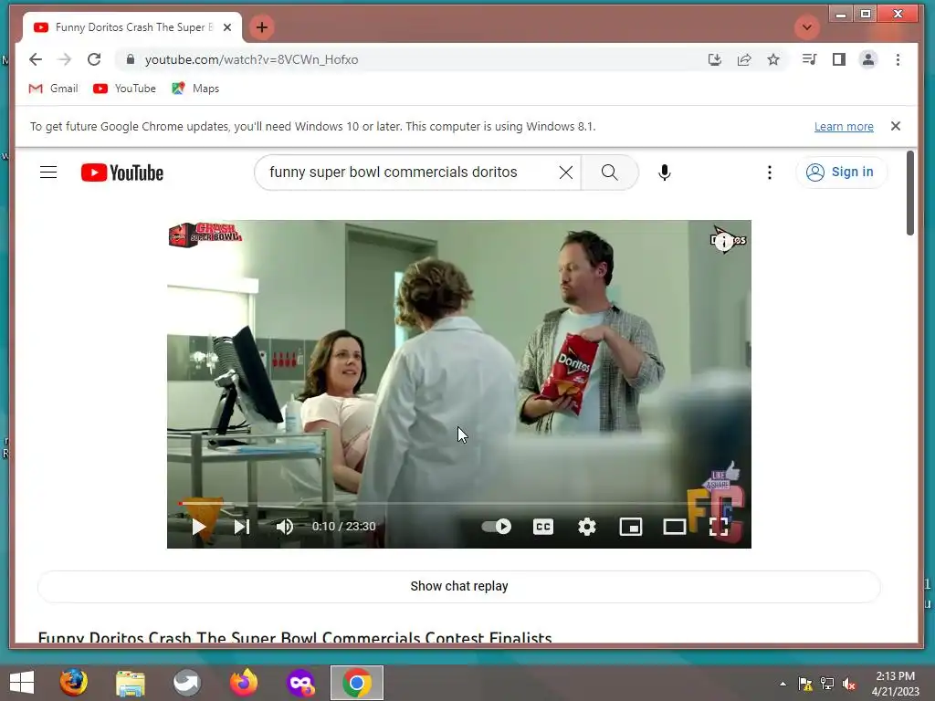Toggle the autoplay switch

point(496,527)
